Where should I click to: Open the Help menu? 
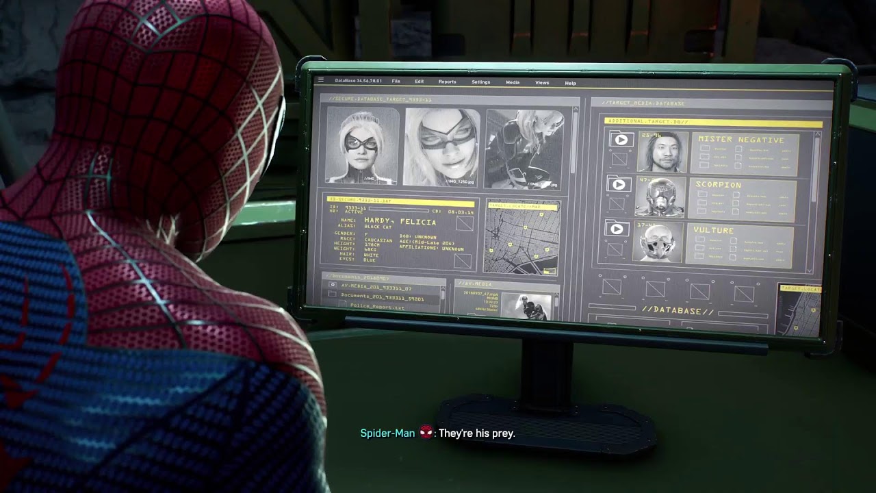point(570,83)
